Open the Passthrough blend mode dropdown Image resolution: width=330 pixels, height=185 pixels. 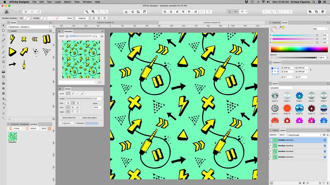coord(305,135)
